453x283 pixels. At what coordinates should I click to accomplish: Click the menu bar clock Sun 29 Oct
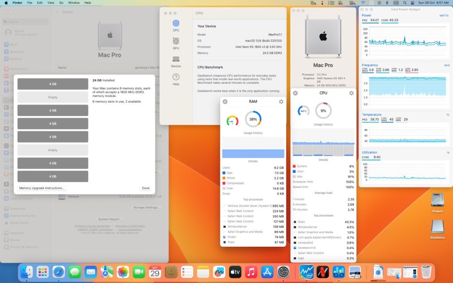click(x=434, y=3)
